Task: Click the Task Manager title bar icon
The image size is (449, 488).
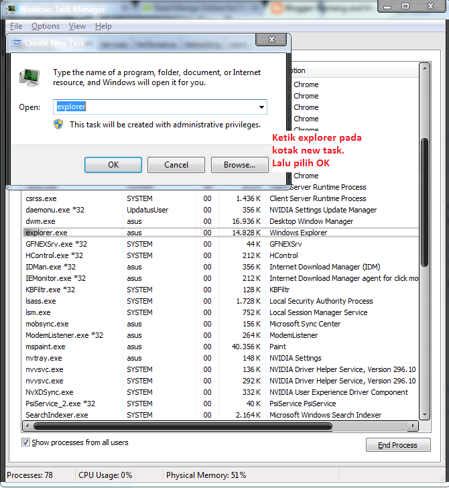Action: pyautogui.click(x=11, y=9)
